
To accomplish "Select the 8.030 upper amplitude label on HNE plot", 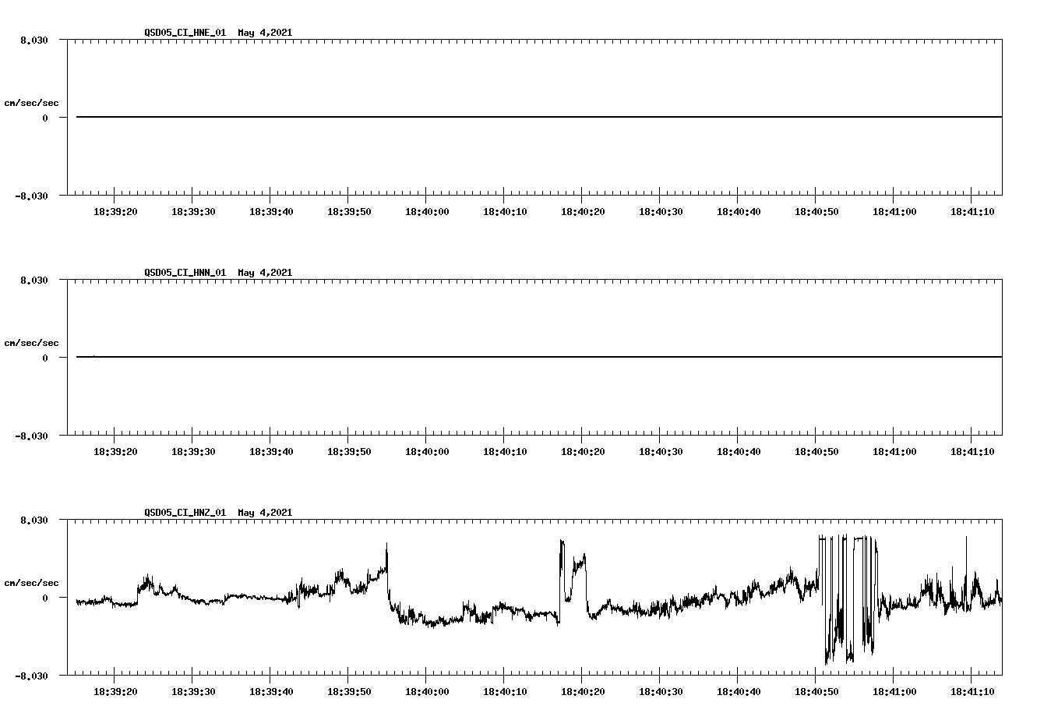I will click(x=35, y=40).
